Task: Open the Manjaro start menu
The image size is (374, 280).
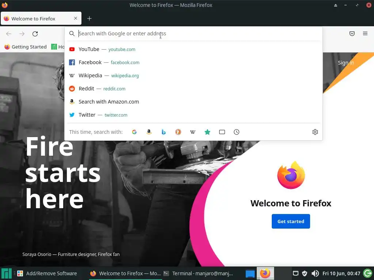Action: tap(7, 273)
